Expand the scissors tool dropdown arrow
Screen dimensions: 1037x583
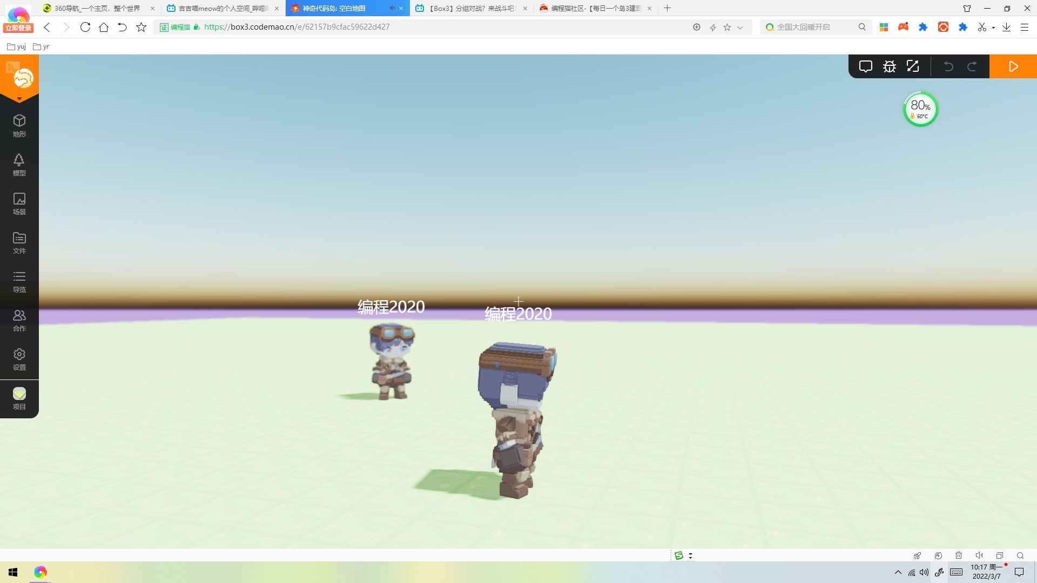tap(993, 28)
